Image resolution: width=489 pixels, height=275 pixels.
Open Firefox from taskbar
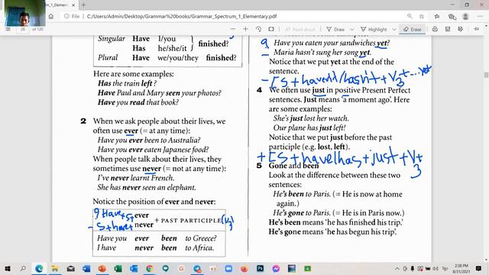coord(244,268)
